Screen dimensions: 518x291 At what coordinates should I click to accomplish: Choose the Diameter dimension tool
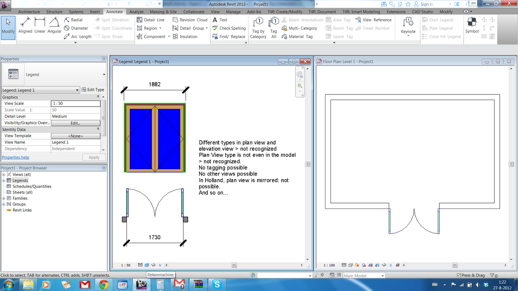tap(76, 28)
